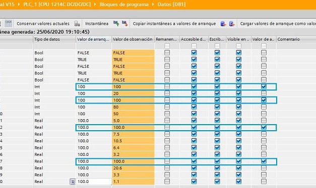
Task: Select observation value 80 cell
Action: point(133,107)
